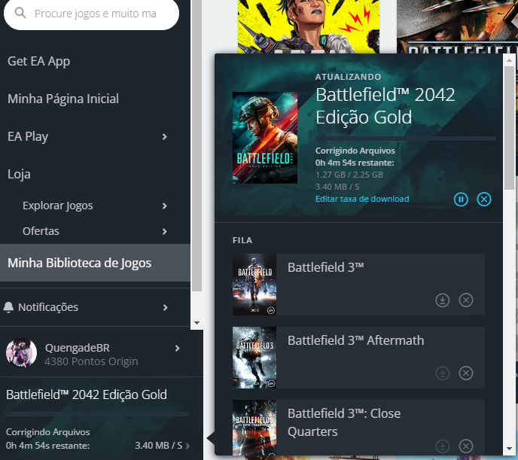The height and width of the screenshot is (460, 518).
Task: Click the Battlefield 3 Close Quarters thumbnail
Action: click(x=254, y=428)
